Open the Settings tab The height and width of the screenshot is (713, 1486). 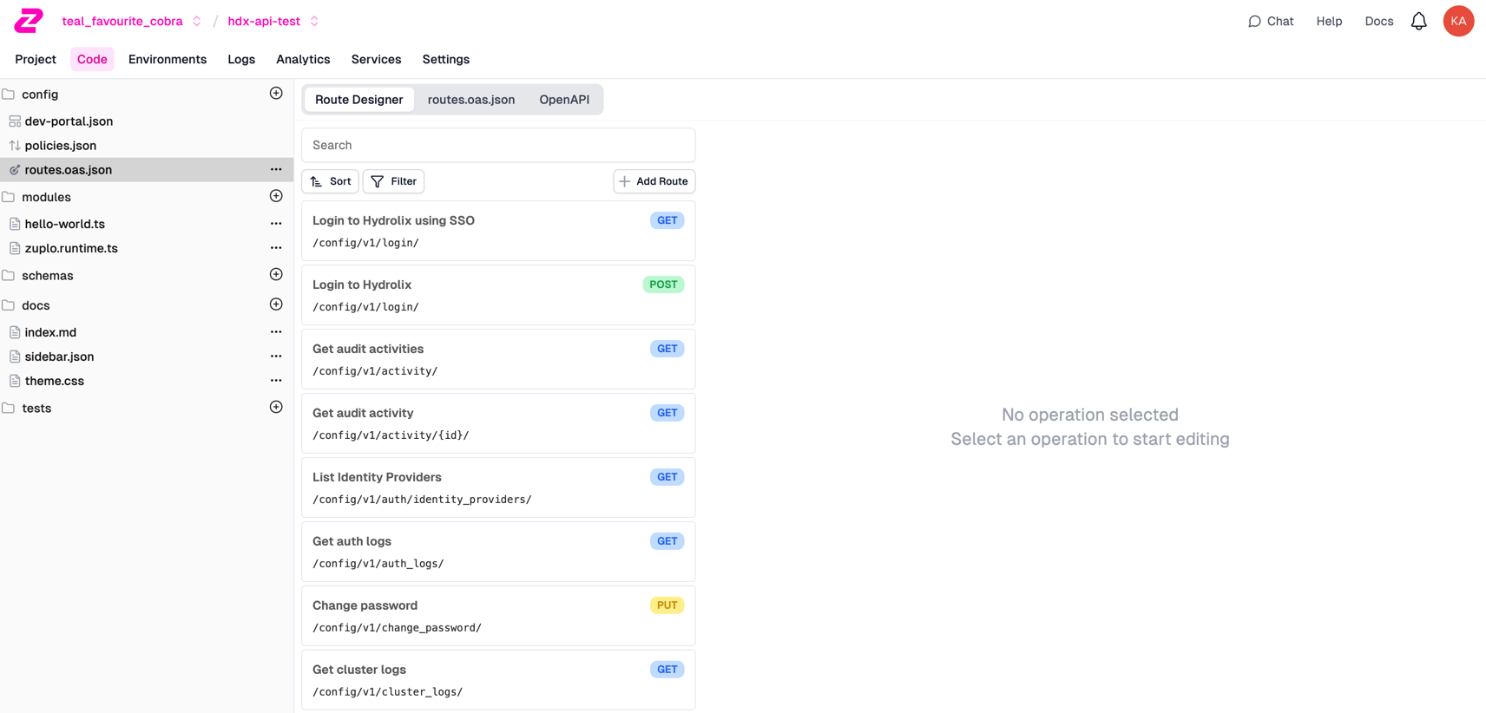click(x=446, y=59)
